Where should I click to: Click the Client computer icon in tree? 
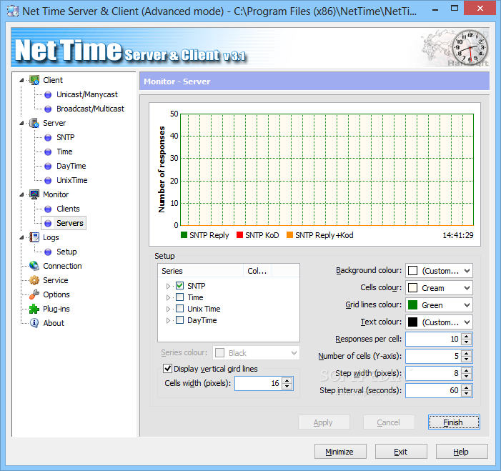(x=34, y=80)
